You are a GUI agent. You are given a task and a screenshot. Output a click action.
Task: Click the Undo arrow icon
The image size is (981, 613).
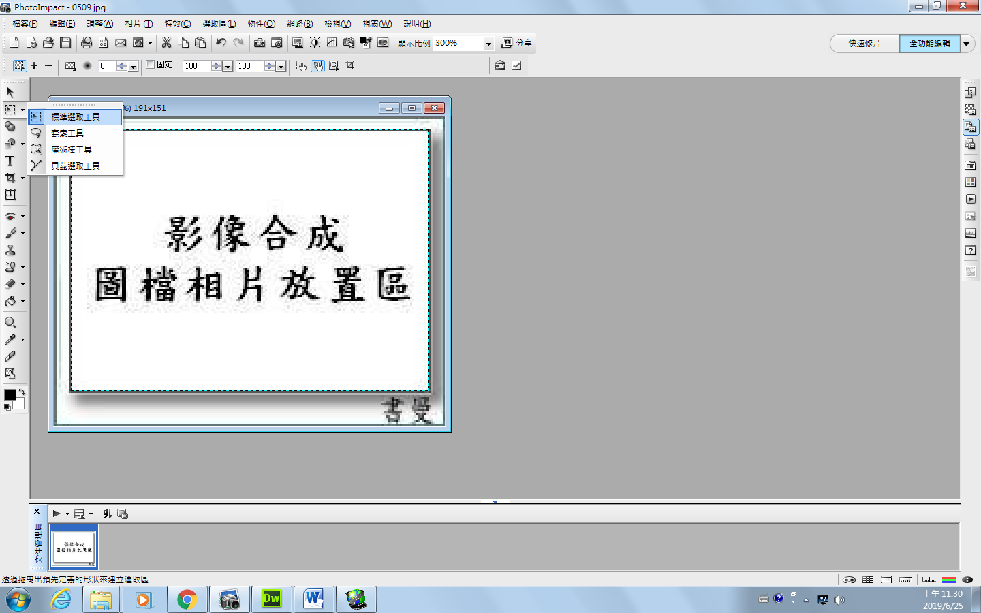click(x=221, y=43)
